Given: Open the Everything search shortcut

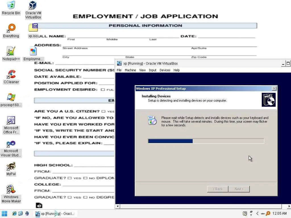Looking at the screenshot, I should (11, 31).
